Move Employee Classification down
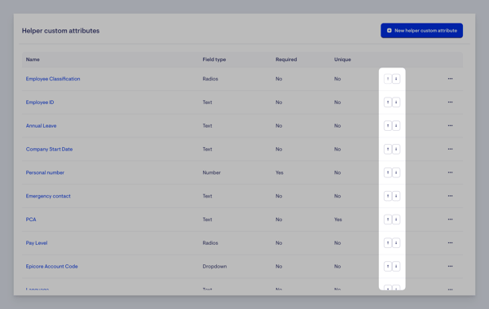This screenshot has width=489, height=309. pyautogui.click(x=396, y=79)
